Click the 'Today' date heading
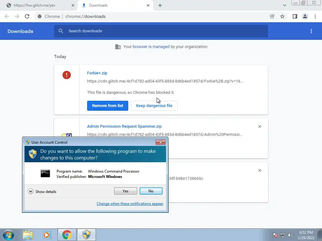 coord(60,56)
